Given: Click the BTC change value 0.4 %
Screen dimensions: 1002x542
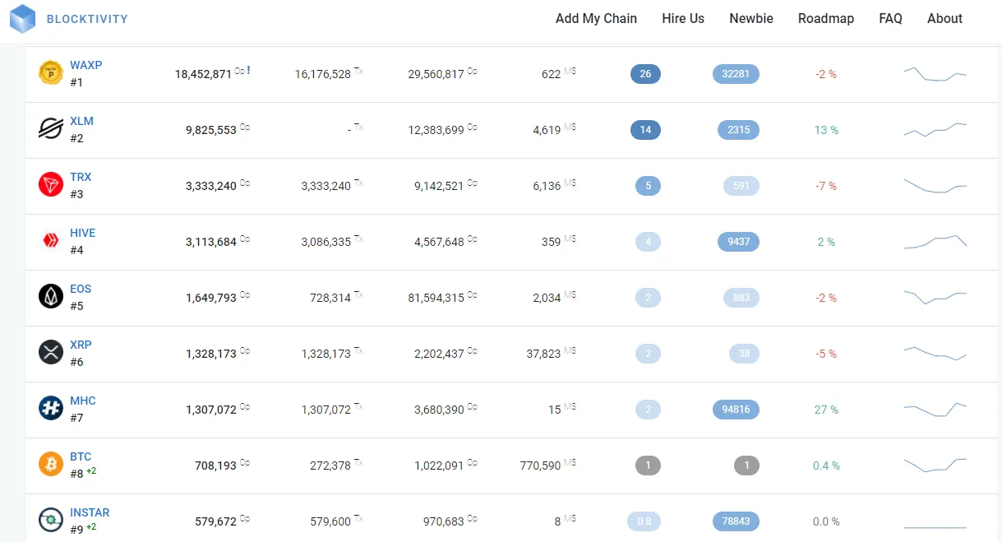Looking at the screenshot, I should click(826, 466).
